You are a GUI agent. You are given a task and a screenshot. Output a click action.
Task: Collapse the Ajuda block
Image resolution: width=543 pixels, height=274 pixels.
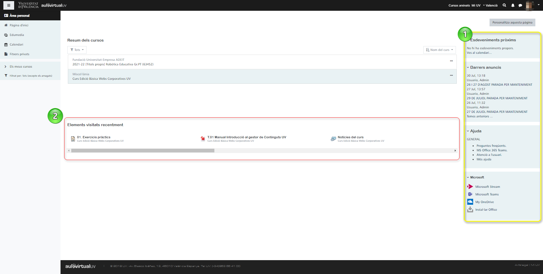(468, 131)
